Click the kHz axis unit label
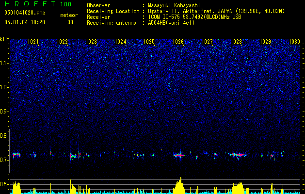The height and width of the screenshot is (194, 305). (4, 39)
